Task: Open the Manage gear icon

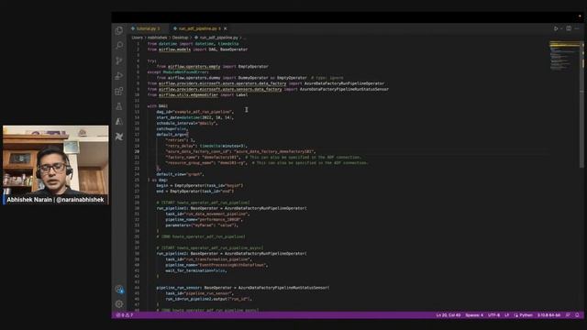Action: 119,304
